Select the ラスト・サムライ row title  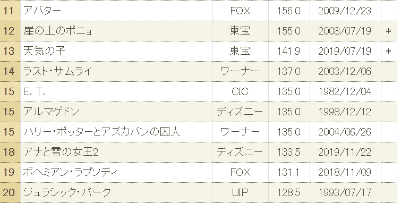coord(57,71)
